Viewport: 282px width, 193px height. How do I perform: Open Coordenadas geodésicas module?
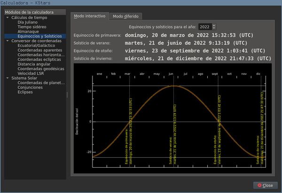pos(41,69)
